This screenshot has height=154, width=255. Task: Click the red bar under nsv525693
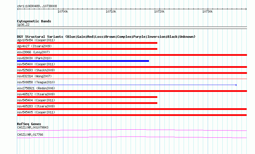pyautogui.click(x=132, y=73)
